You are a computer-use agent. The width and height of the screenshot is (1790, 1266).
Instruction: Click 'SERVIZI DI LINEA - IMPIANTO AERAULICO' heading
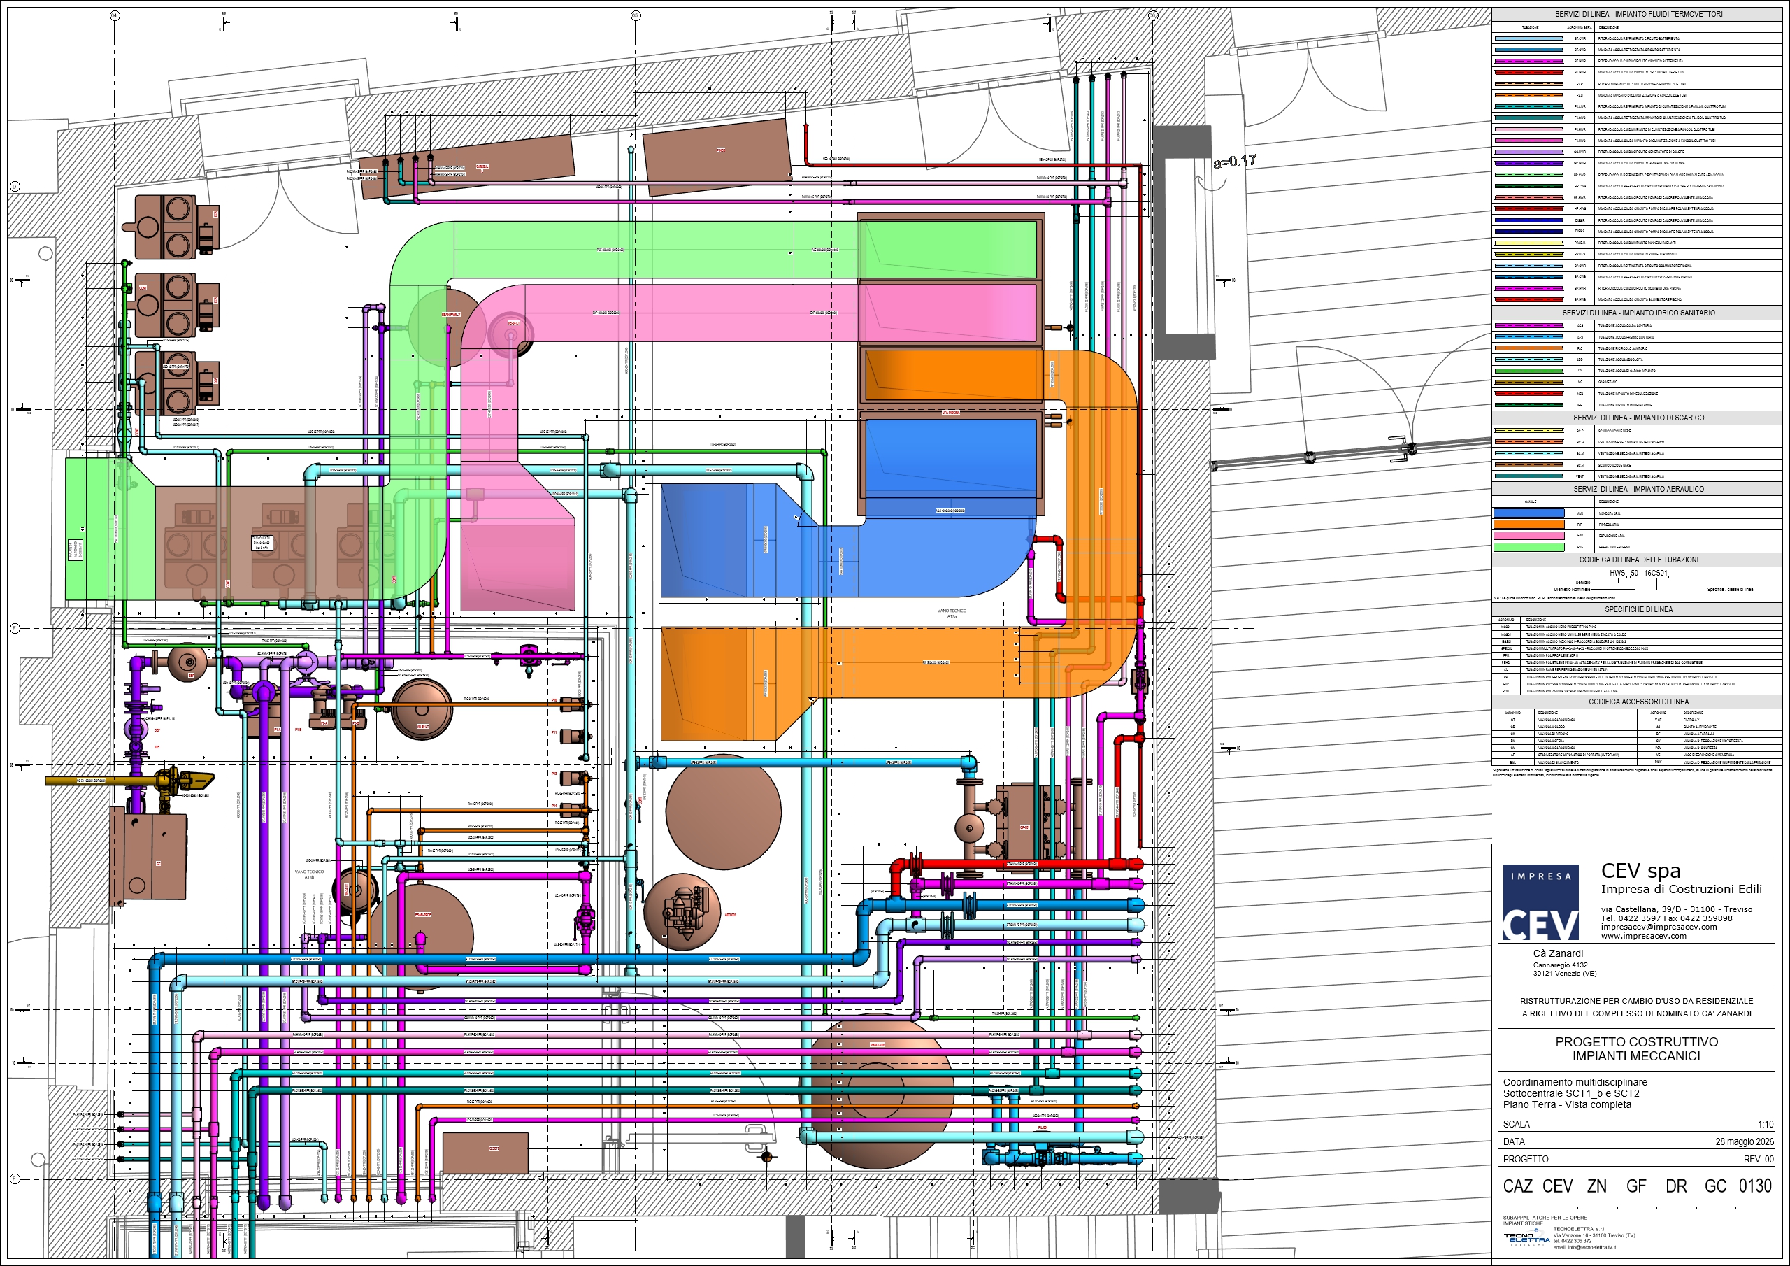1638,489
